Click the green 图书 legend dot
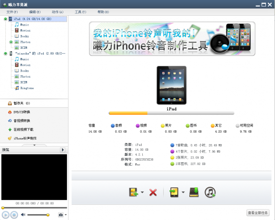This screenshot has width=275, height=220. pyautogui.click(x=187, y=126)
